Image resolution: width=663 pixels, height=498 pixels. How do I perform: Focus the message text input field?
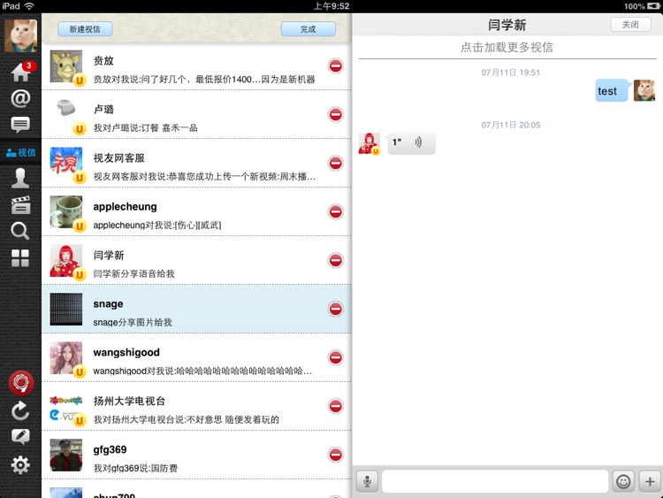pyautogui.click(x=495, y=481)
